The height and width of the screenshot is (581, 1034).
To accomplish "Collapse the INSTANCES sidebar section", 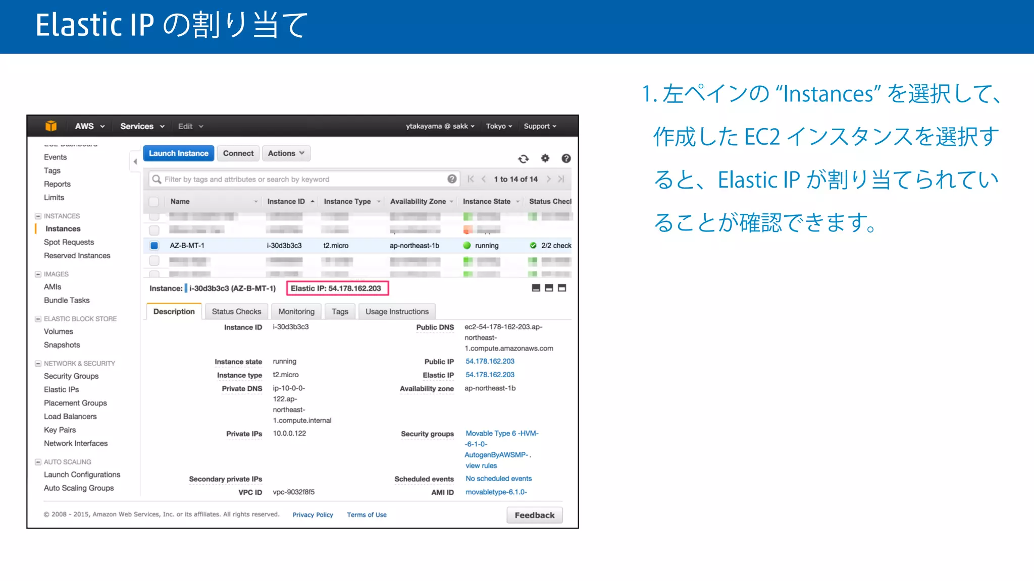I will click(x=38, y=216).
